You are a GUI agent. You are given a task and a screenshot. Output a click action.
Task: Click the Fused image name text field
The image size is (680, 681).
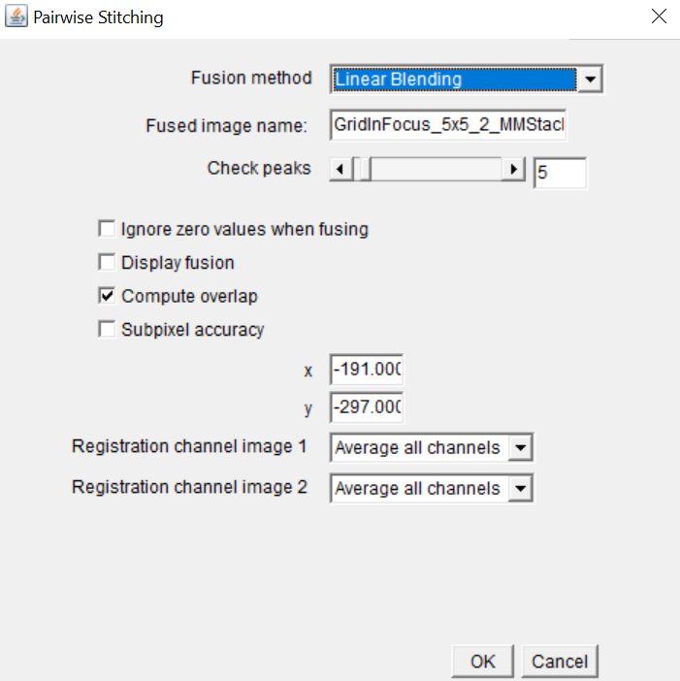[x=447, y=125]
